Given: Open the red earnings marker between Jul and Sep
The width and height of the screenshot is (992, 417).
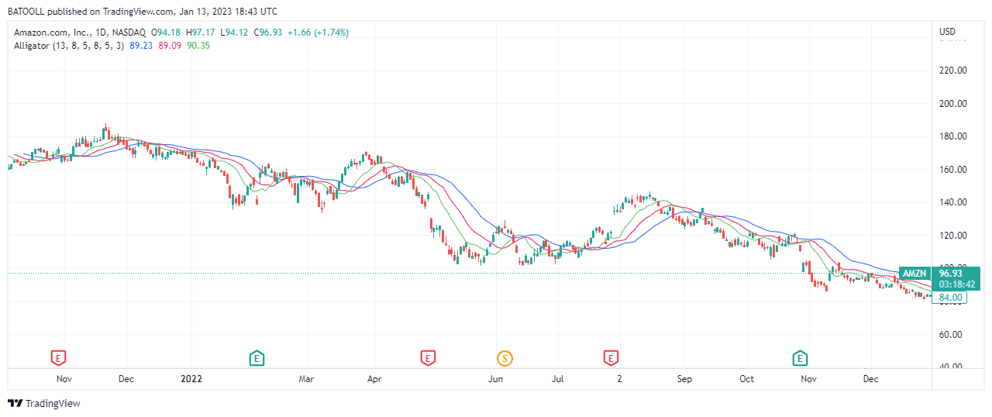Looking at the screenshot, I should (611, 357).
